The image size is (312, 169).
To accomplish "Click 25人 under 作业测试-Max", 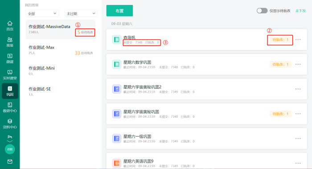I will (32, 53).
